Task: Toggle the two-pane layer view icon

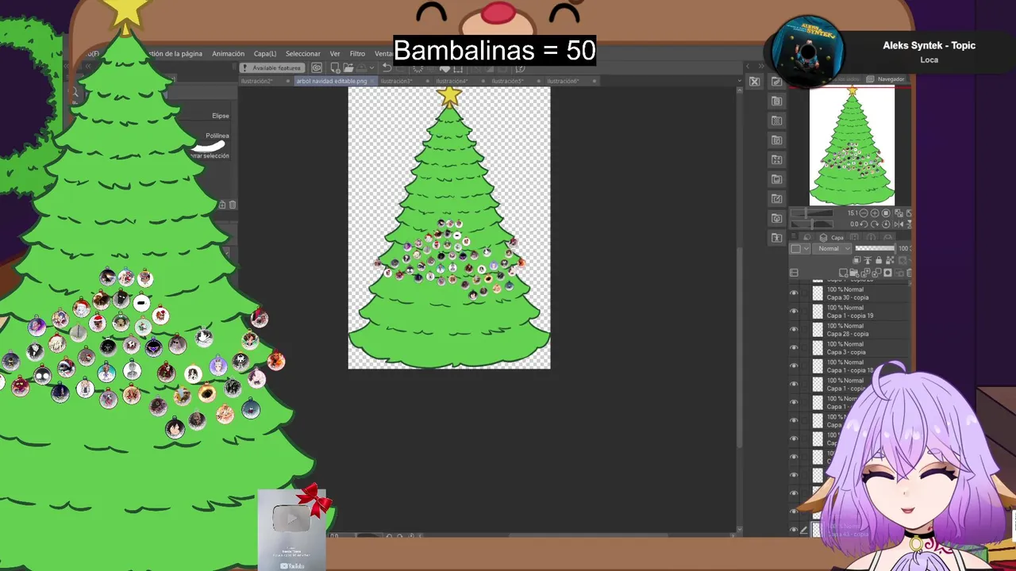Action: 794,273
